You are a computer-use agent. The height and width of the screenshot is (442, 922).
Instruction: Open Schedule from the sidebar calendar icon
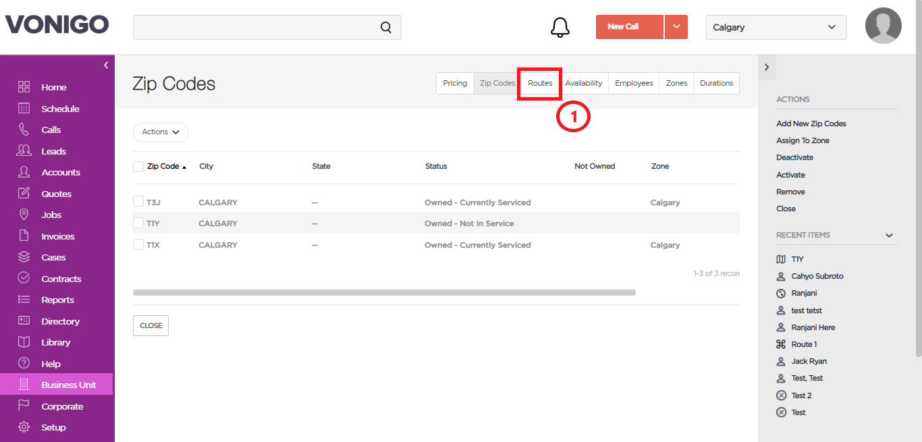point(24,108)
